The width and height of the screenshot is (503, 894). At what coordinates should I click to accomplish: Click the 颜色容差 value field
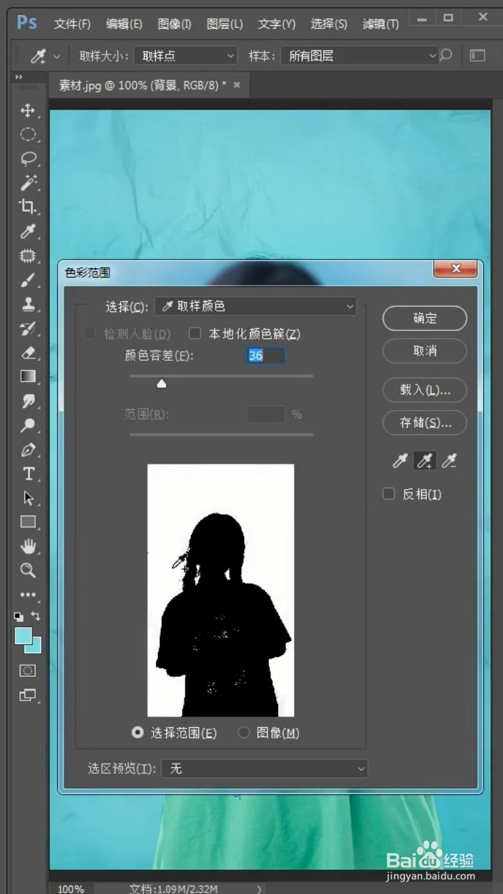click(265, 356)
